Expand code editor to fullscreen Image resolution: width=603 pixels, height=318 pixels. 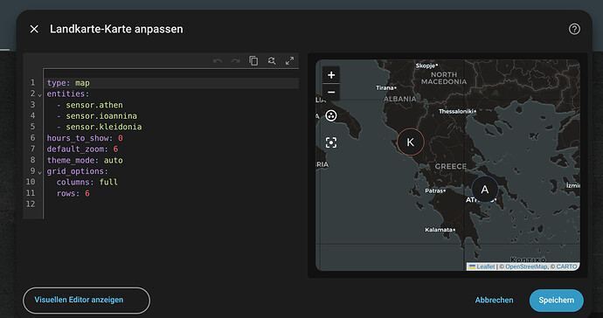[289, 61]
